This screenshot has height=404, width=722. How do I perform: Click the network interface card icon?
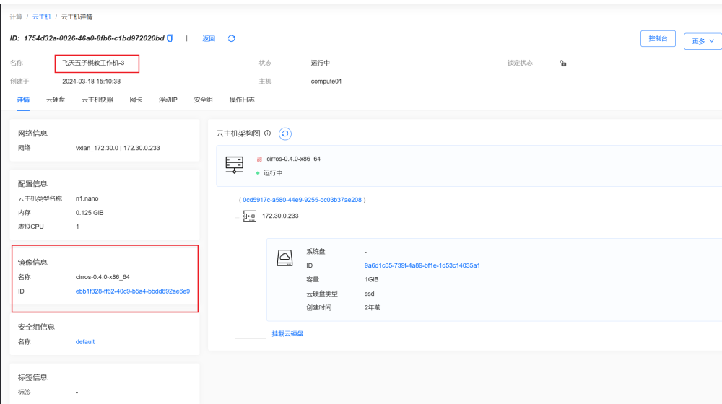pos(250,216)
